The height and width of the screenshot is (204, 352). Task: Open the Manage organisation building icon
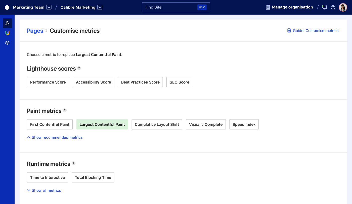268,7
